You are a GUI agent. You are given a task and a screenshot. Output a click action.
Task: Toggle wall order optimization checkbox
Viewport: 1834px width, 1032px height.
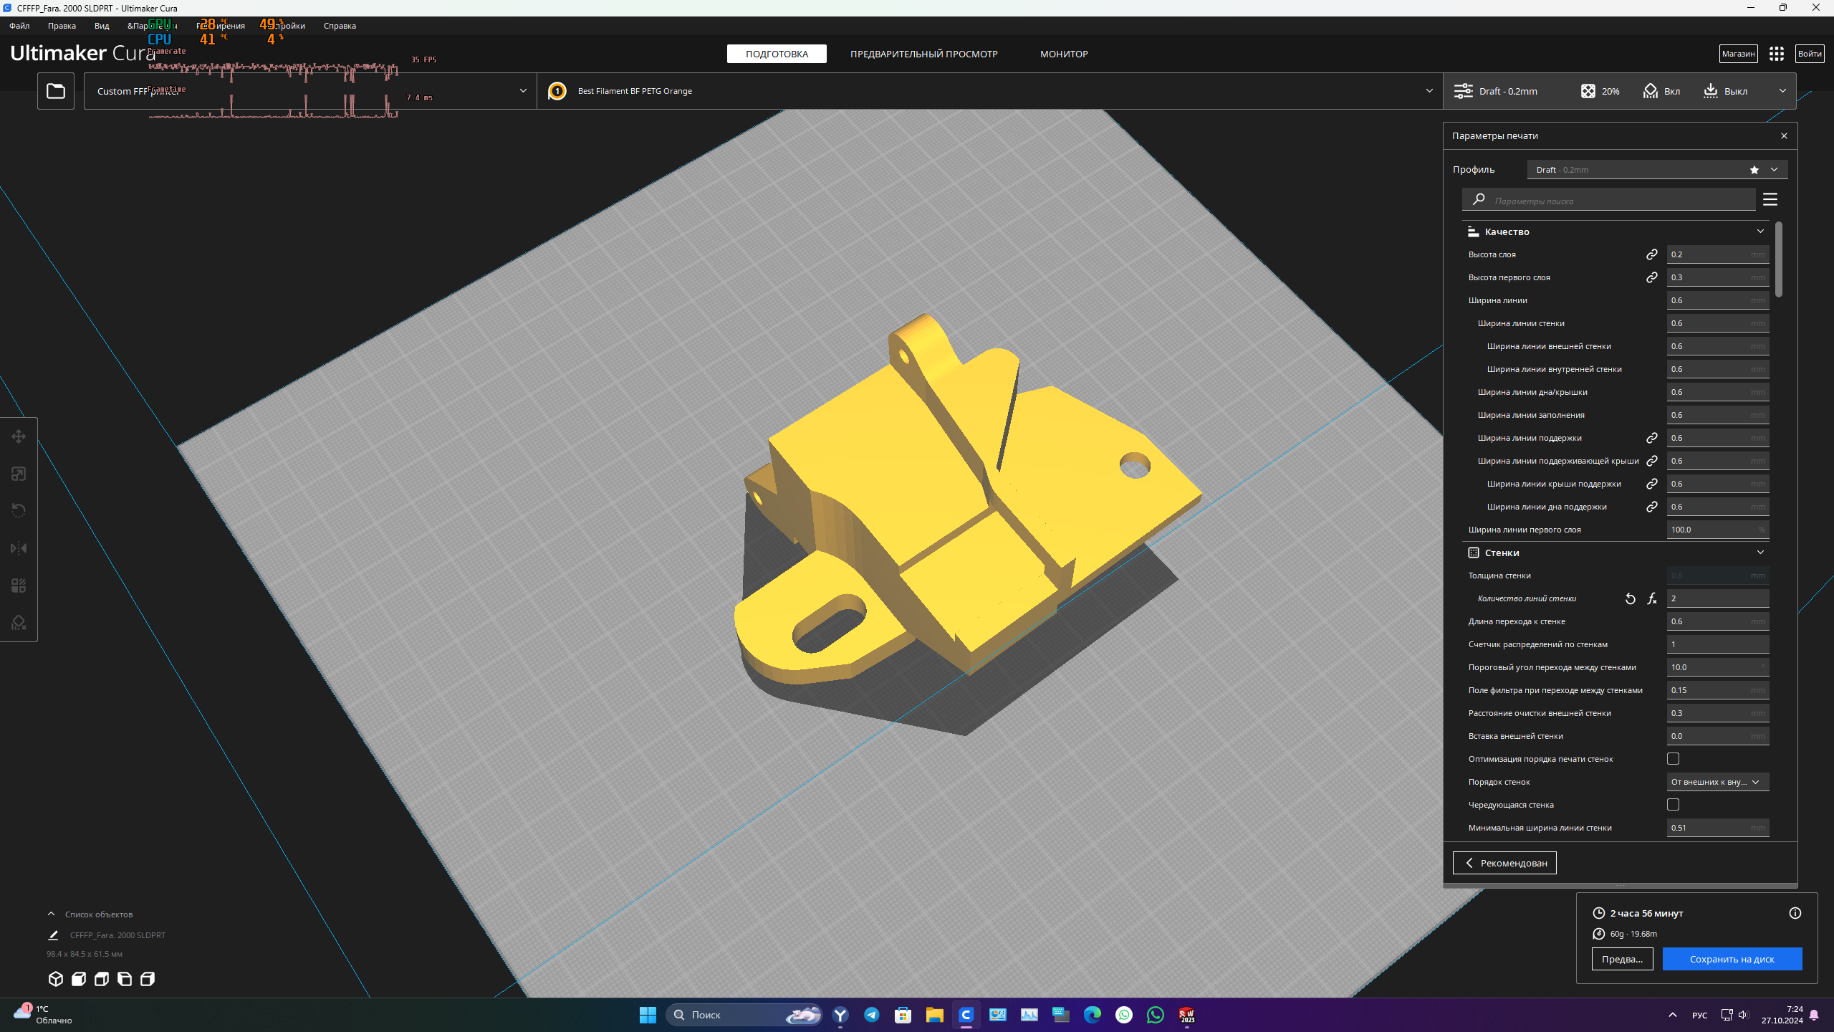pyautogui.click(x=1674, y=759)
